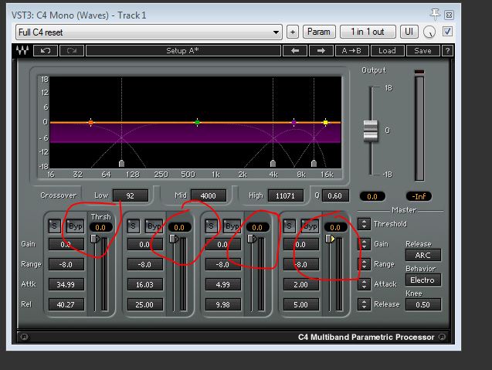Adjust the wet/dry knob in the header
This screenshot has height=370, width=492.
429,32
